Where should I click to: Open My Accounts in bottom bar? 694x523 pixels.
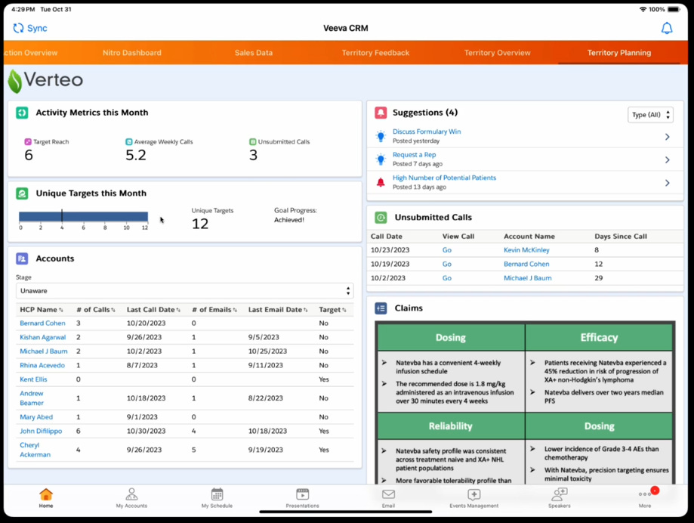click(131, 498)
